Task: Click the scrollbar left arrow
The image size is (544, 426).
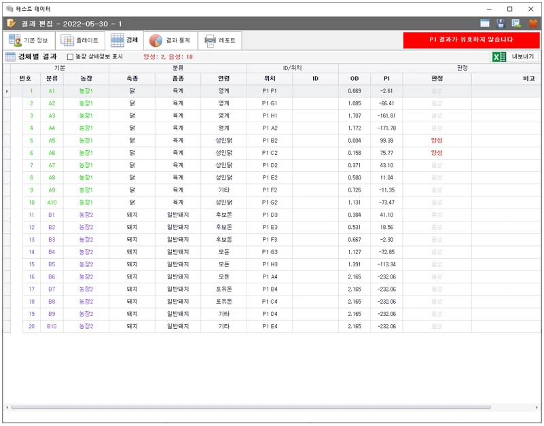Action: [x=7, y=407]
